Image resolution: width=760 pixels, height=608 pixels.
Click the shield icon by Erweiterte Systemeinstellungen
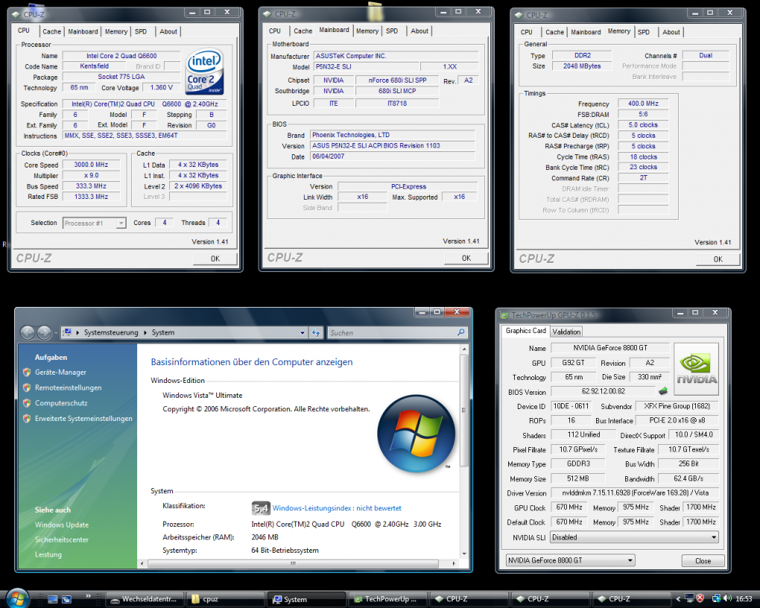coord(27,419)
